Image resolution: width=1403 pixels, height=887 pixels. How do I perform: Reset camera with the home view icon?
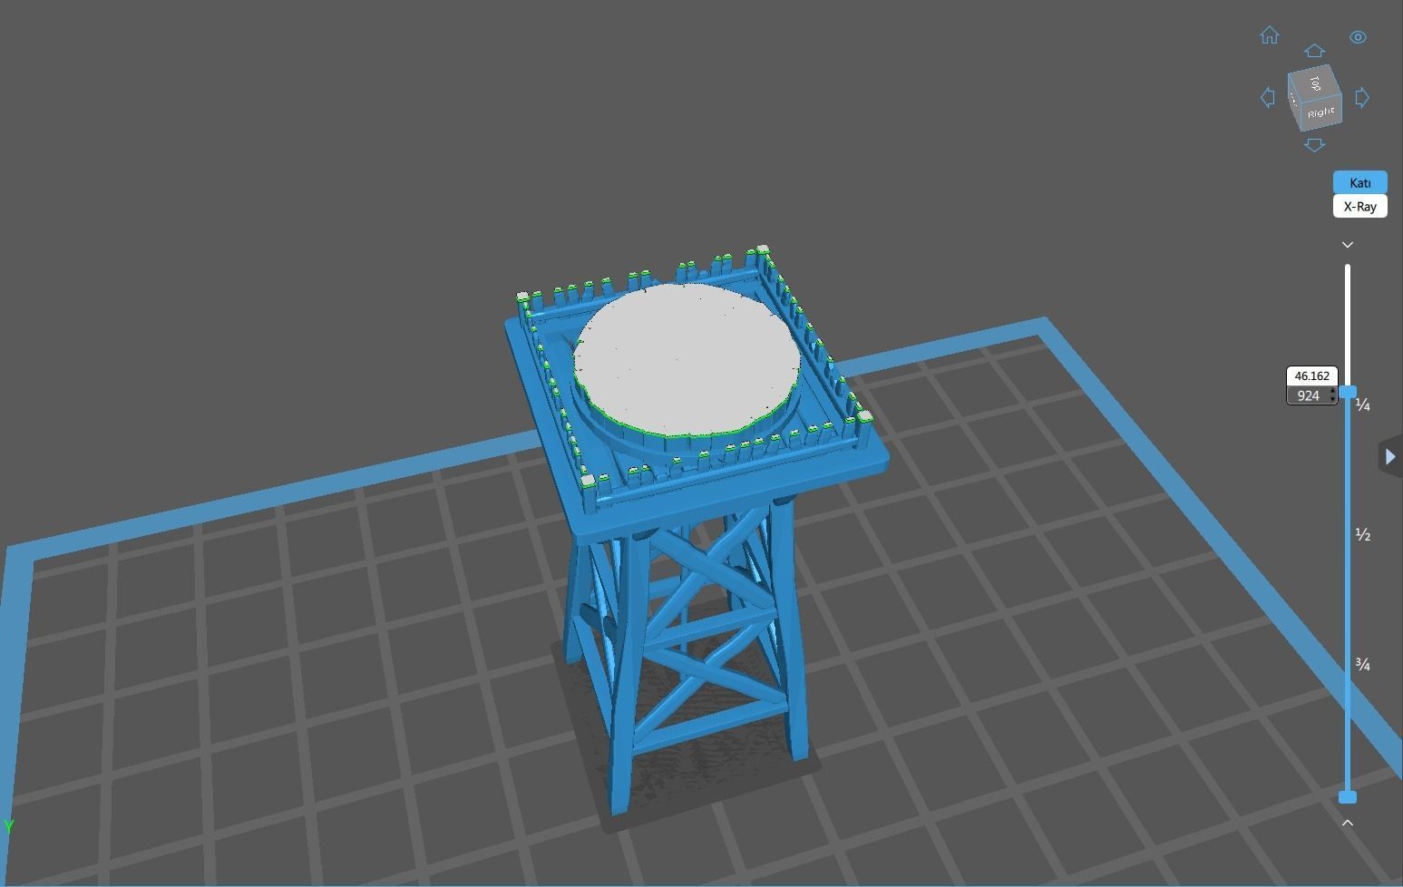coord(1269,35)
